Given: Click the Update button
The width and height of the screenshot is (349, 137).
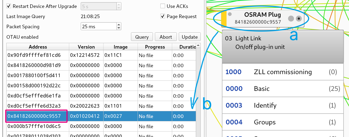Looking at the screenshot, I should 190,37.
